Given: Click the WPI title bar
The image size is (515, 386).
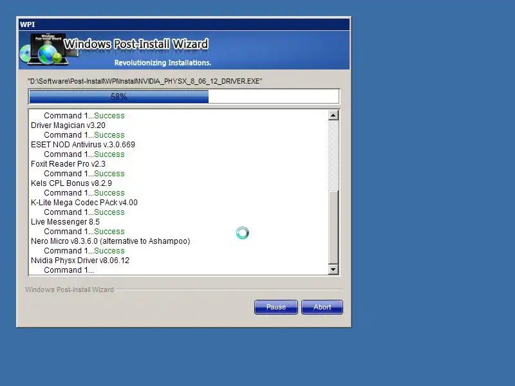Looking at the screenshot, I should 184,24.
